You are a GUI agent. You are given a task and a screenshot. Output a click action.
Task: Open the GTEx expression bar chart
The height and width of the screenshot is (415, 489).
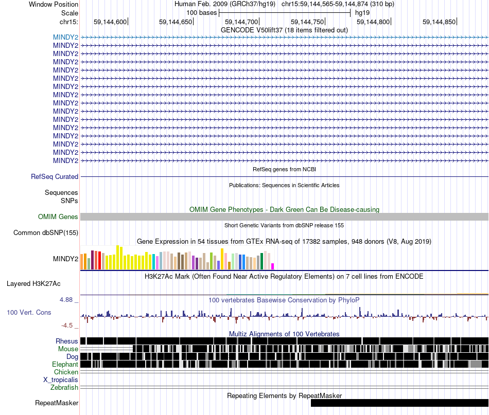(177, 258)
